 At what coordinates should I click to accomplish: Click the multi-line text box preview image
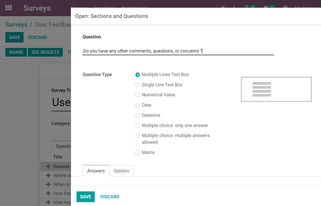click(276, 89)
